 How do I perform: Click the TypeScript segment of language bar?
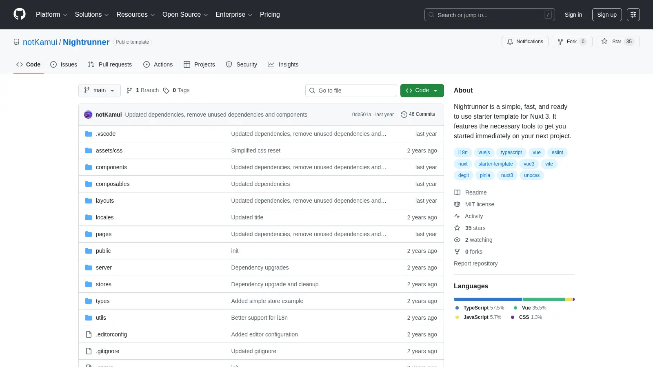[x=488, y=299]
